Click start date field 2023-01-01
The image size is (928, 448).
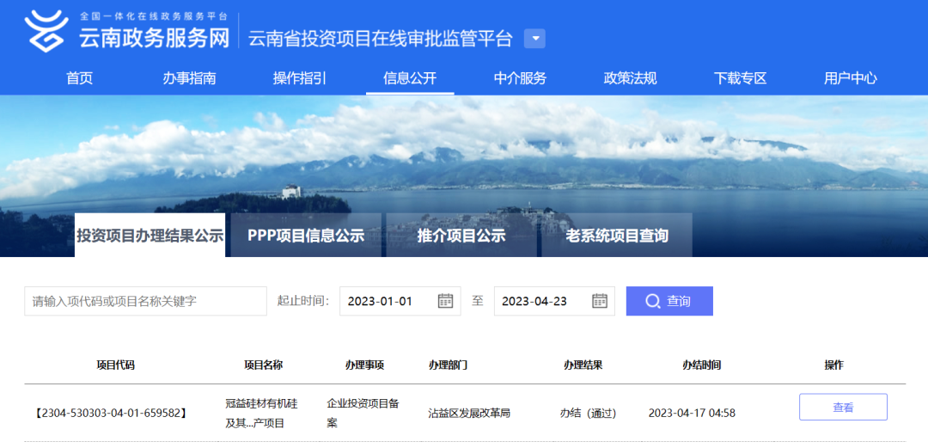[400, 301]
